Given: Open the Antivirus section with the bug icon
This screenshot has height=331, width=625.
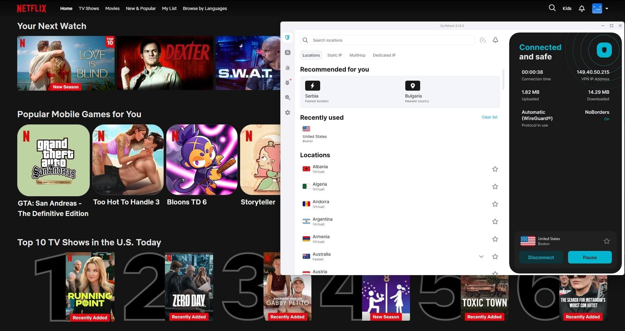Looking at the screenshot, I should (287, 83).
